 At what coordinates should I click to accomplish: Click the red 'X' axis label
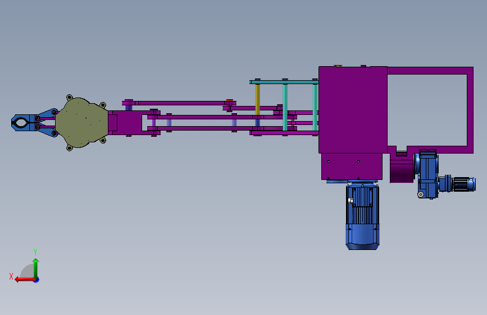tap(11, 276)
